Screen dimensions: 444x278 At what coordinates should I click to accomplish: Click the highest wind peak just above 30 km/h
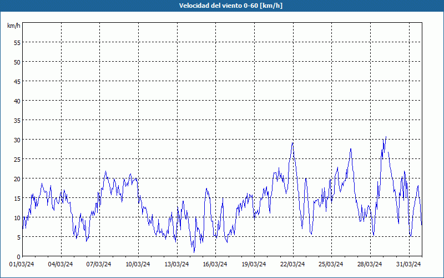(x=386, y=137)
